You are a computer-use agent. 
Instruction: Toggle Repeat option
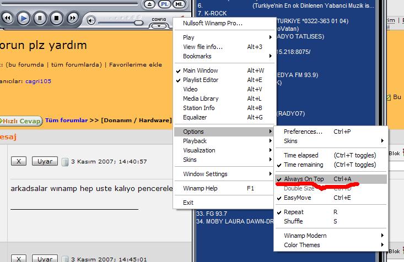(331, 212)
